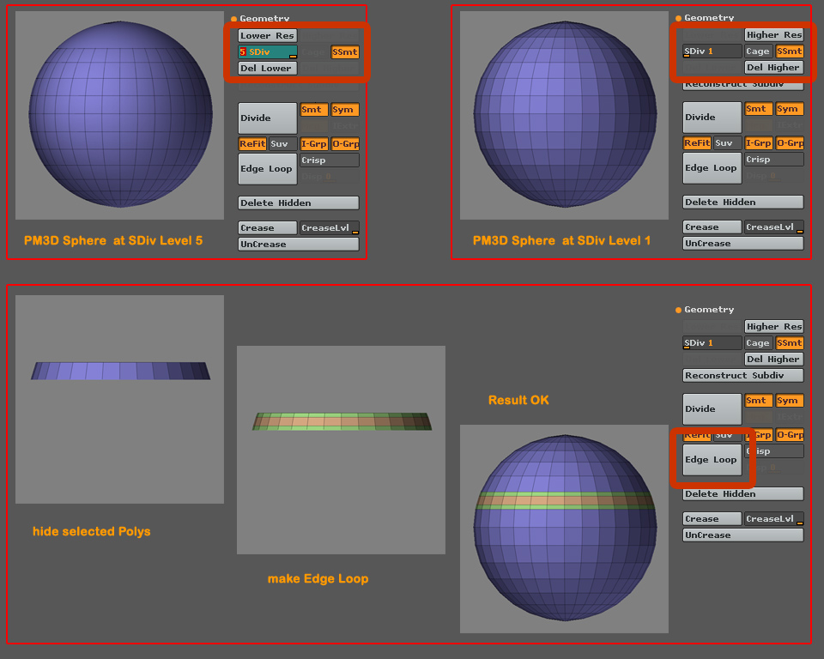
Task: Enable the Smt smooth toggle beside Divide
Action: point(313,109)
